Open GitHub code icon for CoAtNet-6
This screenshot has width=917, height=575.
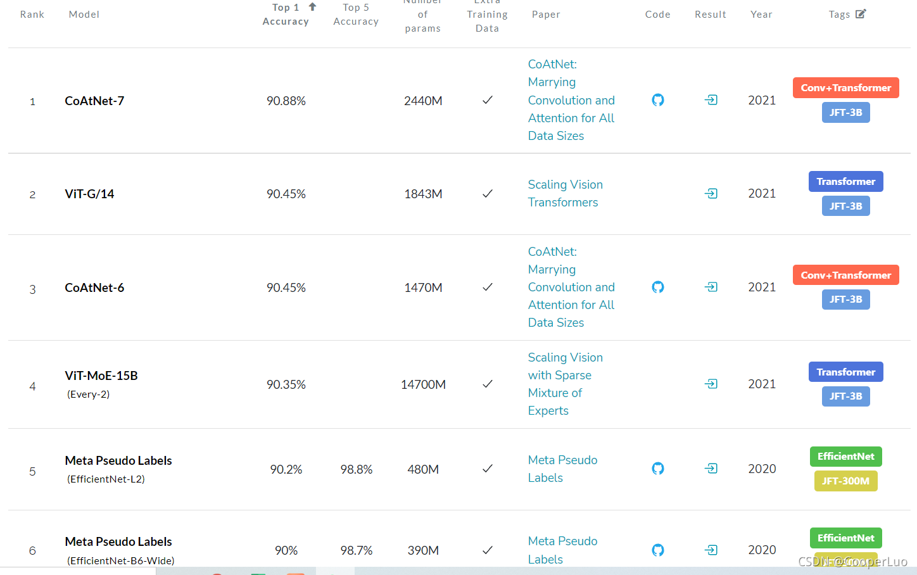pos(658,287)
